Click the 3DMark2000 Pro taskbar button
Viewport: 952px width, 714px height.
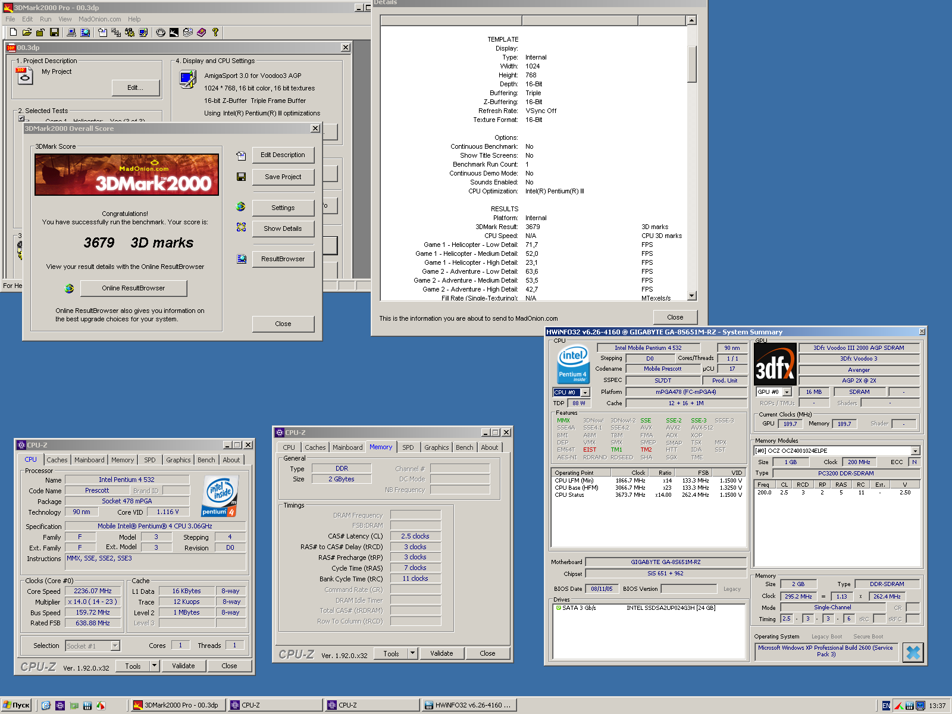pyautogui.click(x=178, y=705)
